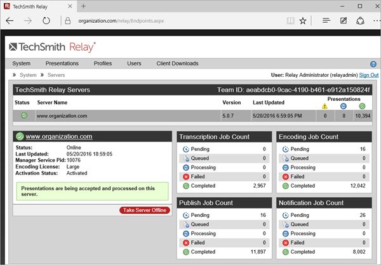This screenshot has width=381, height=265.
Task: Click the green completed Presentations column icon
Action: click(x=362, y=107)
